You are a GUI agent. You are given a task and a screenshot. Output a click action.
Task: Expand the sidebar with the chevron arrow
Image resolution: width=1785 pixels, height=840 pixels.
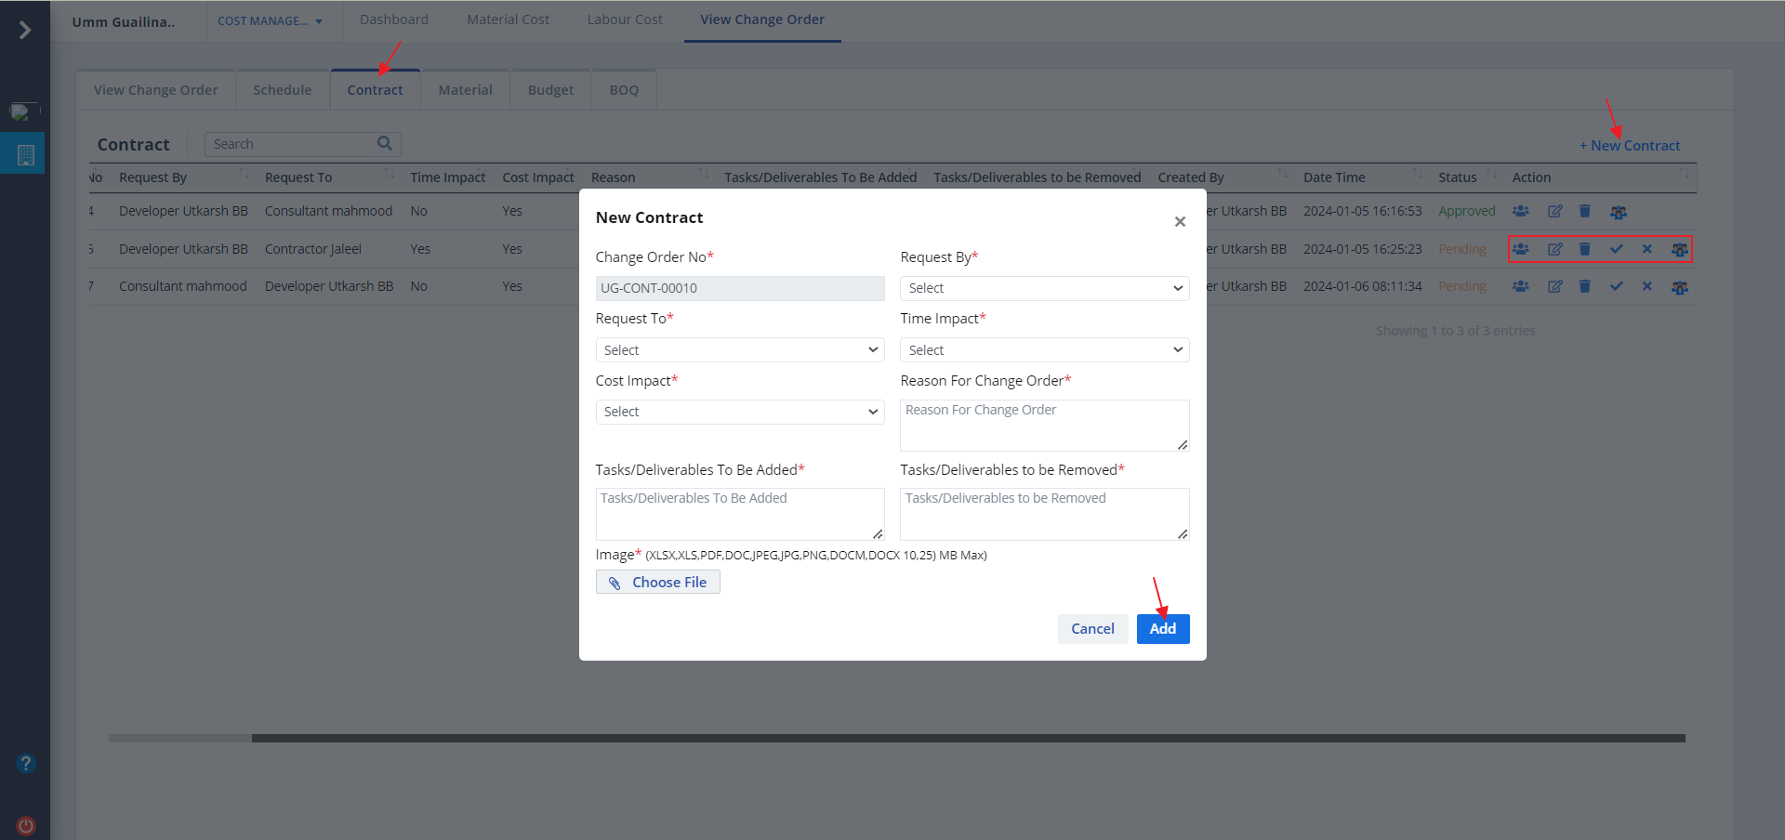click(25, 31)
